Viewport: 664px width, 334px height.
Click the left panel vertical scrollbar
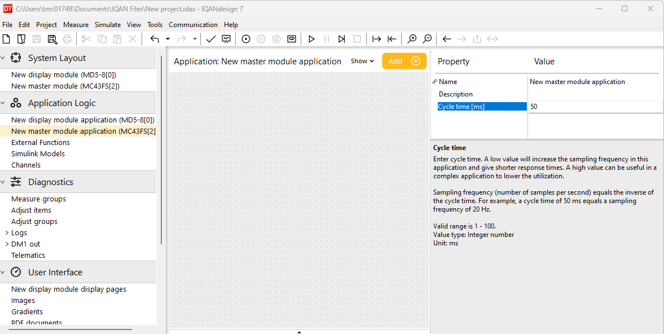161,150
